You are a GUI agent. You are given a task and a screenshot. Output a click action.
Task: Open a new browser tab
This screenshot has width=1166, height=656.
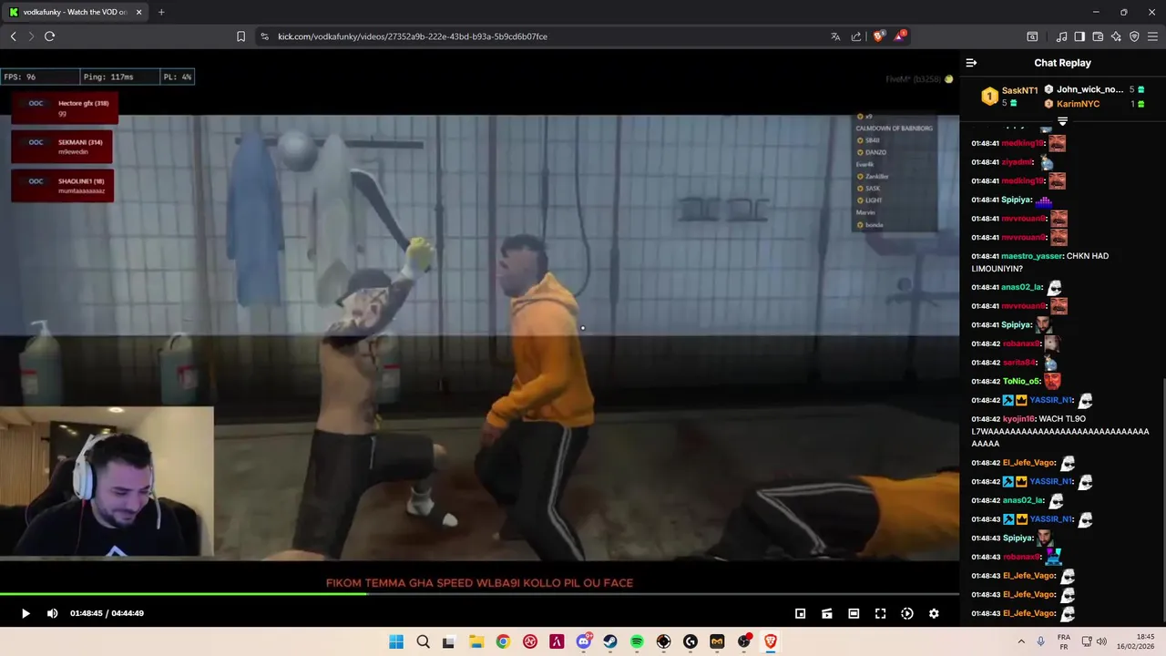coord(161,12)
